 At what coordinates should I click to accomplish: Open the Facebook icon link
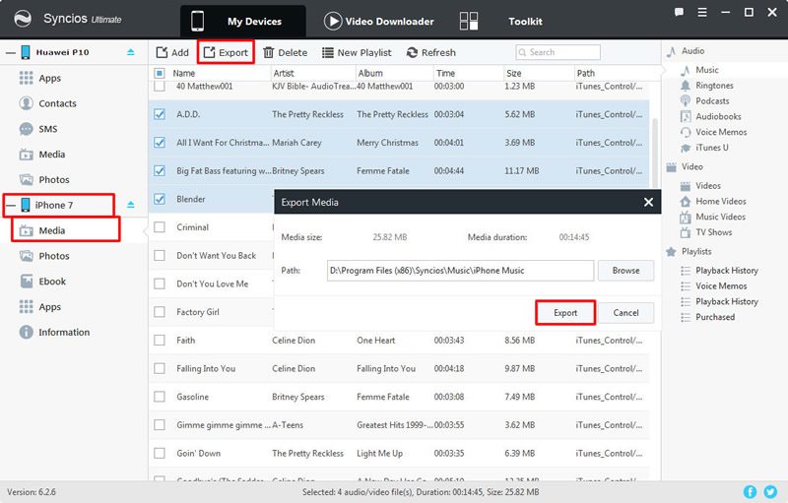(750, 491)
